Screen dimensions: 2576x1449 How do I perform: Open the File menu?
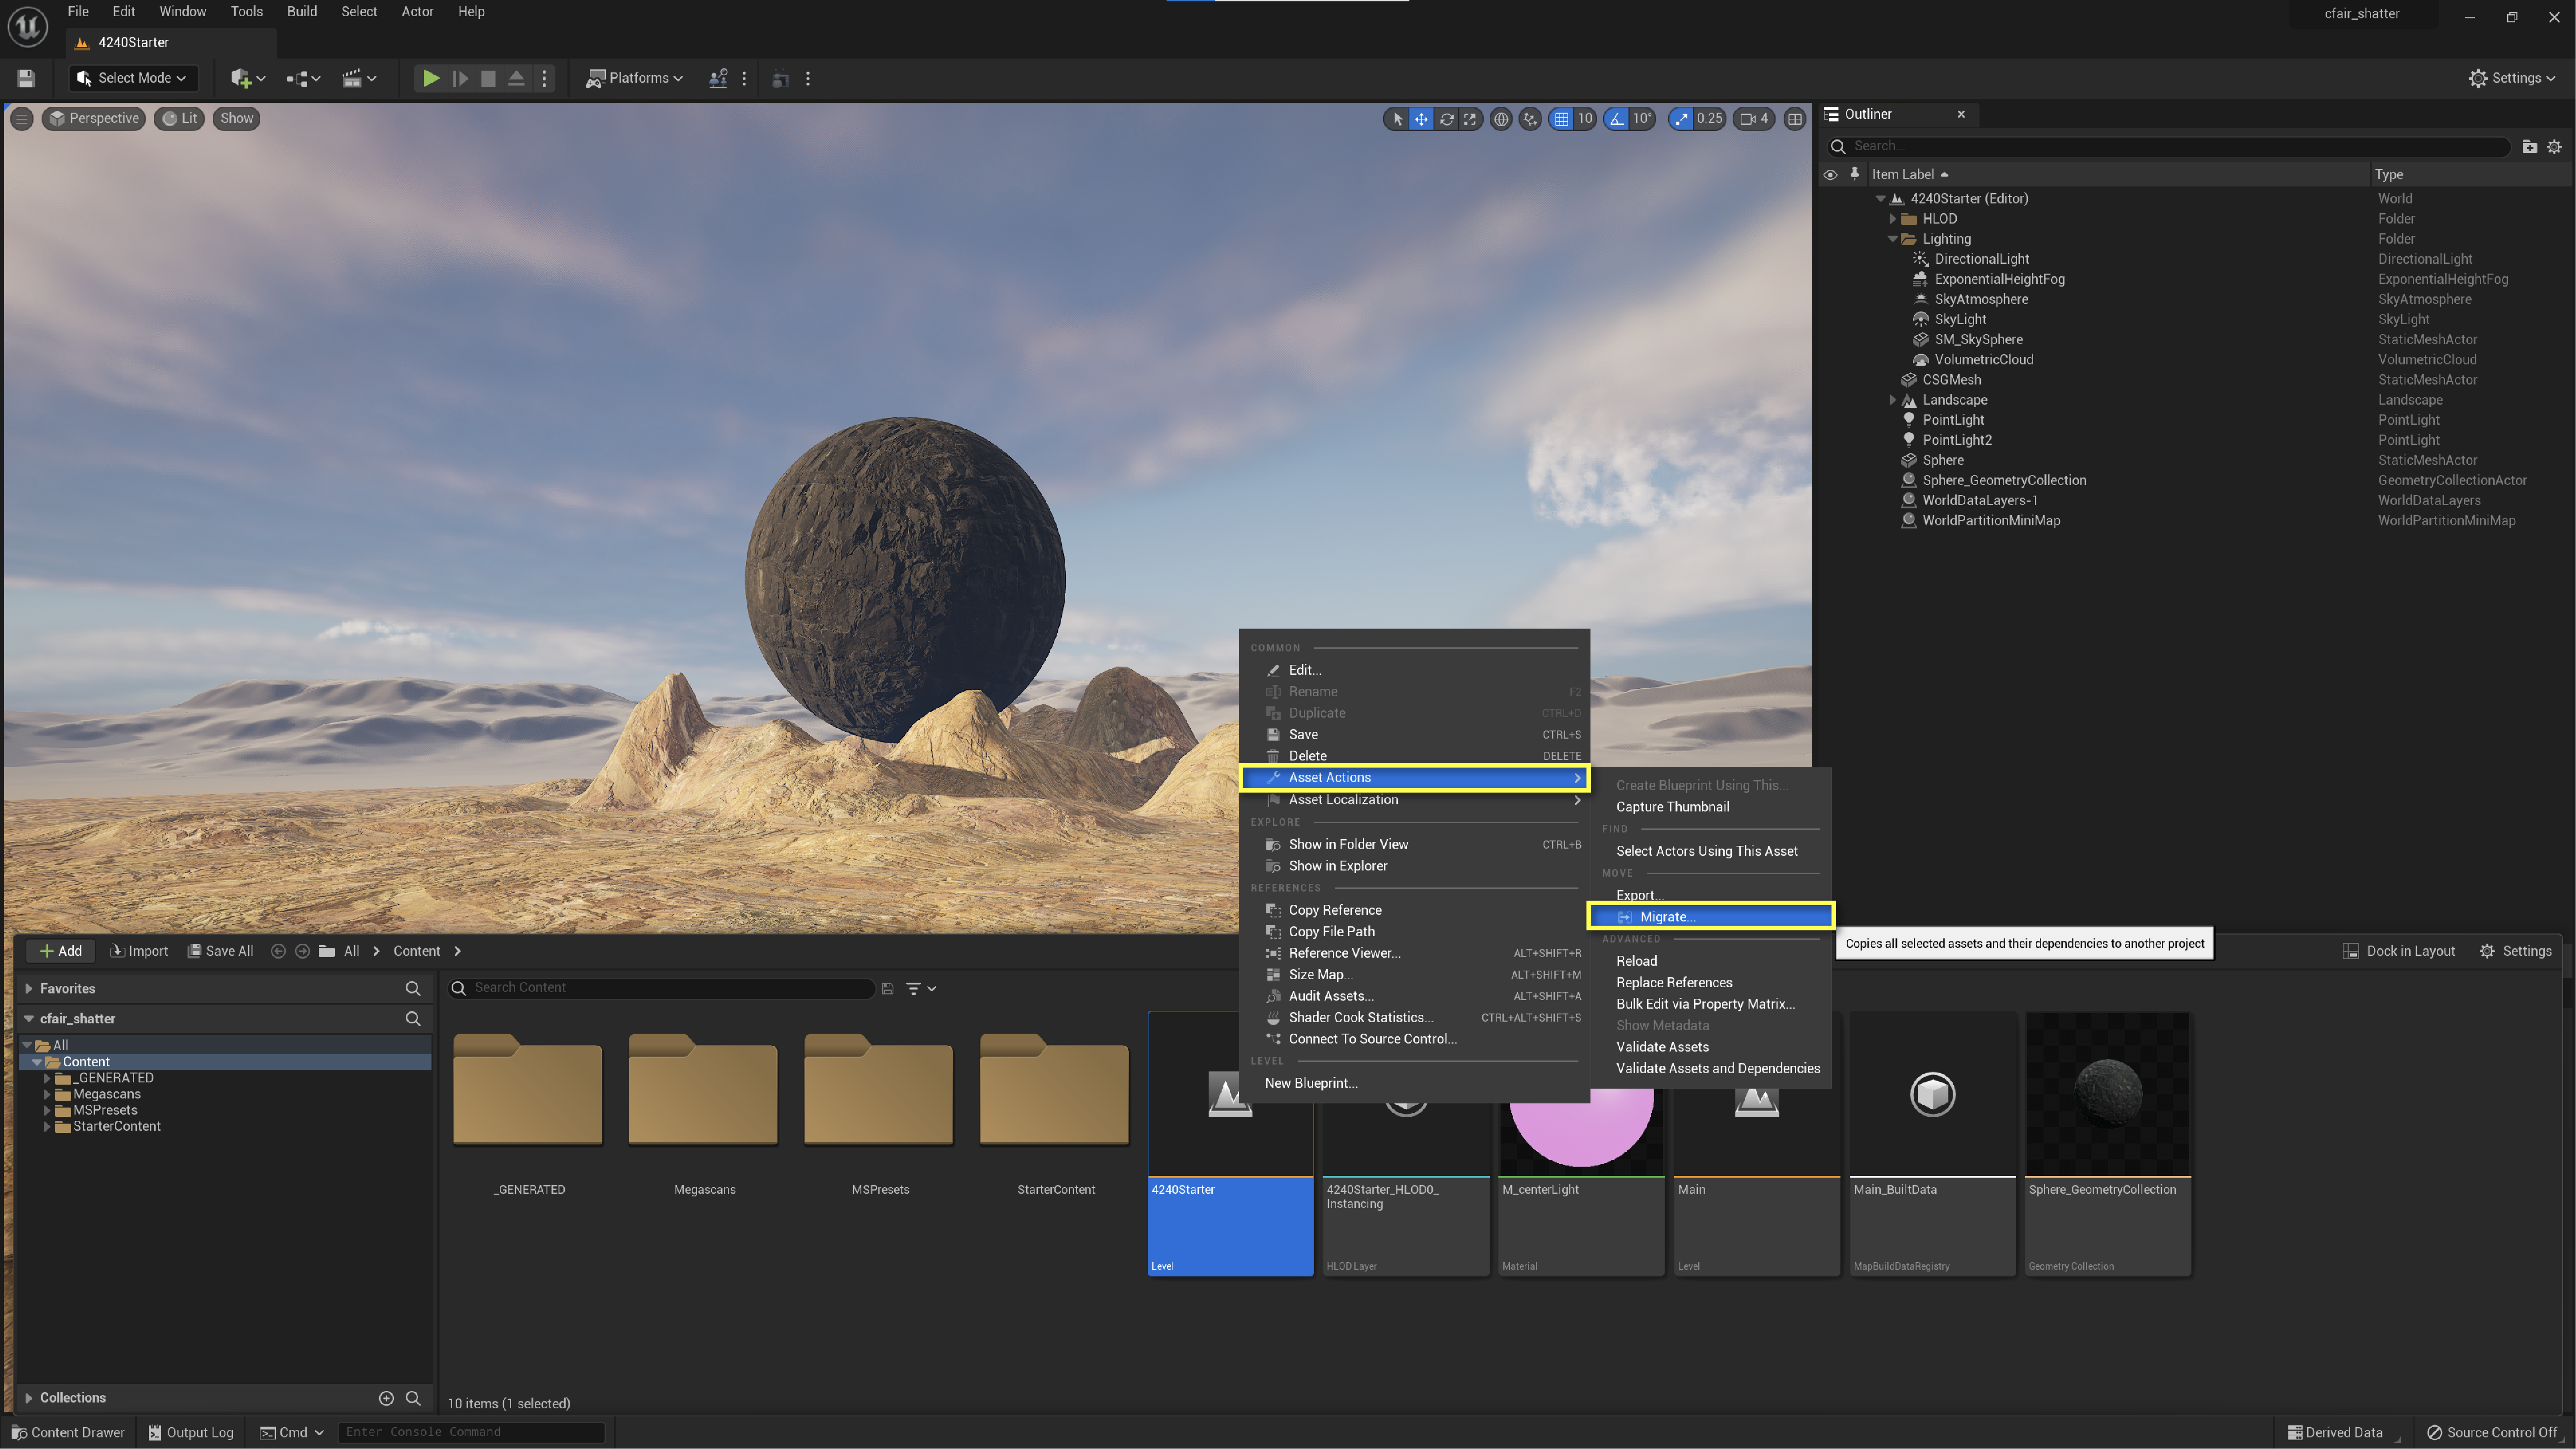(78, 12)
